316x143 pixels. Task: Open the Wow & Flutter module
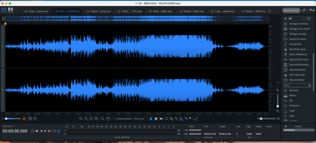[294, 80]
